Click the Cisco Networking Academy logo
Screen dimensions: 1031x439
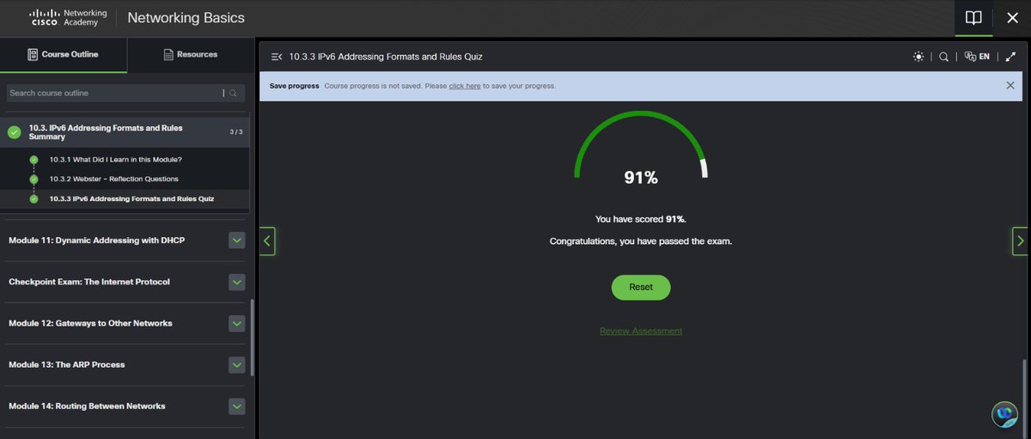(69, 17)
